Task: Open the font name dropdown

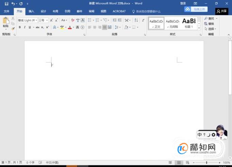Action: 36,20
